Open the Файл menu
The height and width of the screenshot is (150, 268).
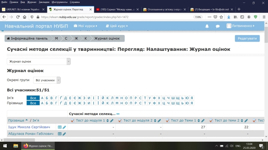coord(4,2)
